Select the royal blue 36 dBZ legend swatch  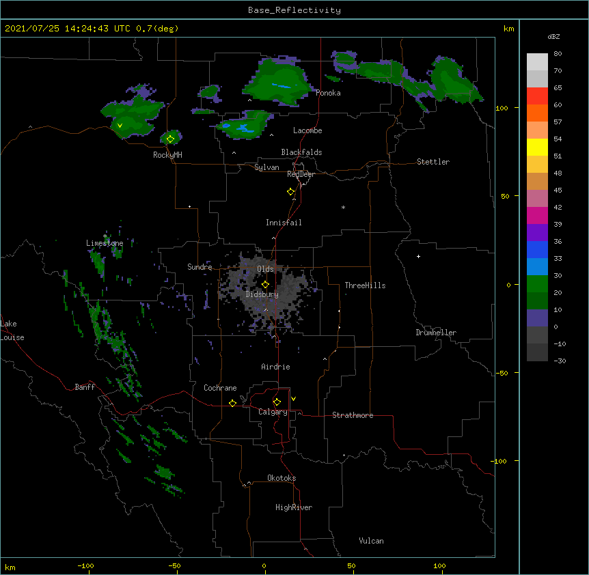click(537, 249)
